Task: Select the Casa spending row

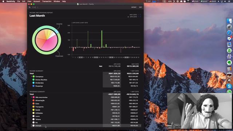Action: pos(86,103)
